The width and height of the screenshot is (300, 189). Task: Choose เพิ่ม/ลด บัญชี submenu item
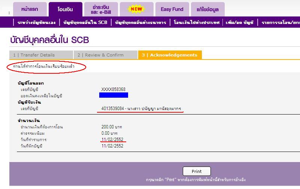(x=240, y=22)
